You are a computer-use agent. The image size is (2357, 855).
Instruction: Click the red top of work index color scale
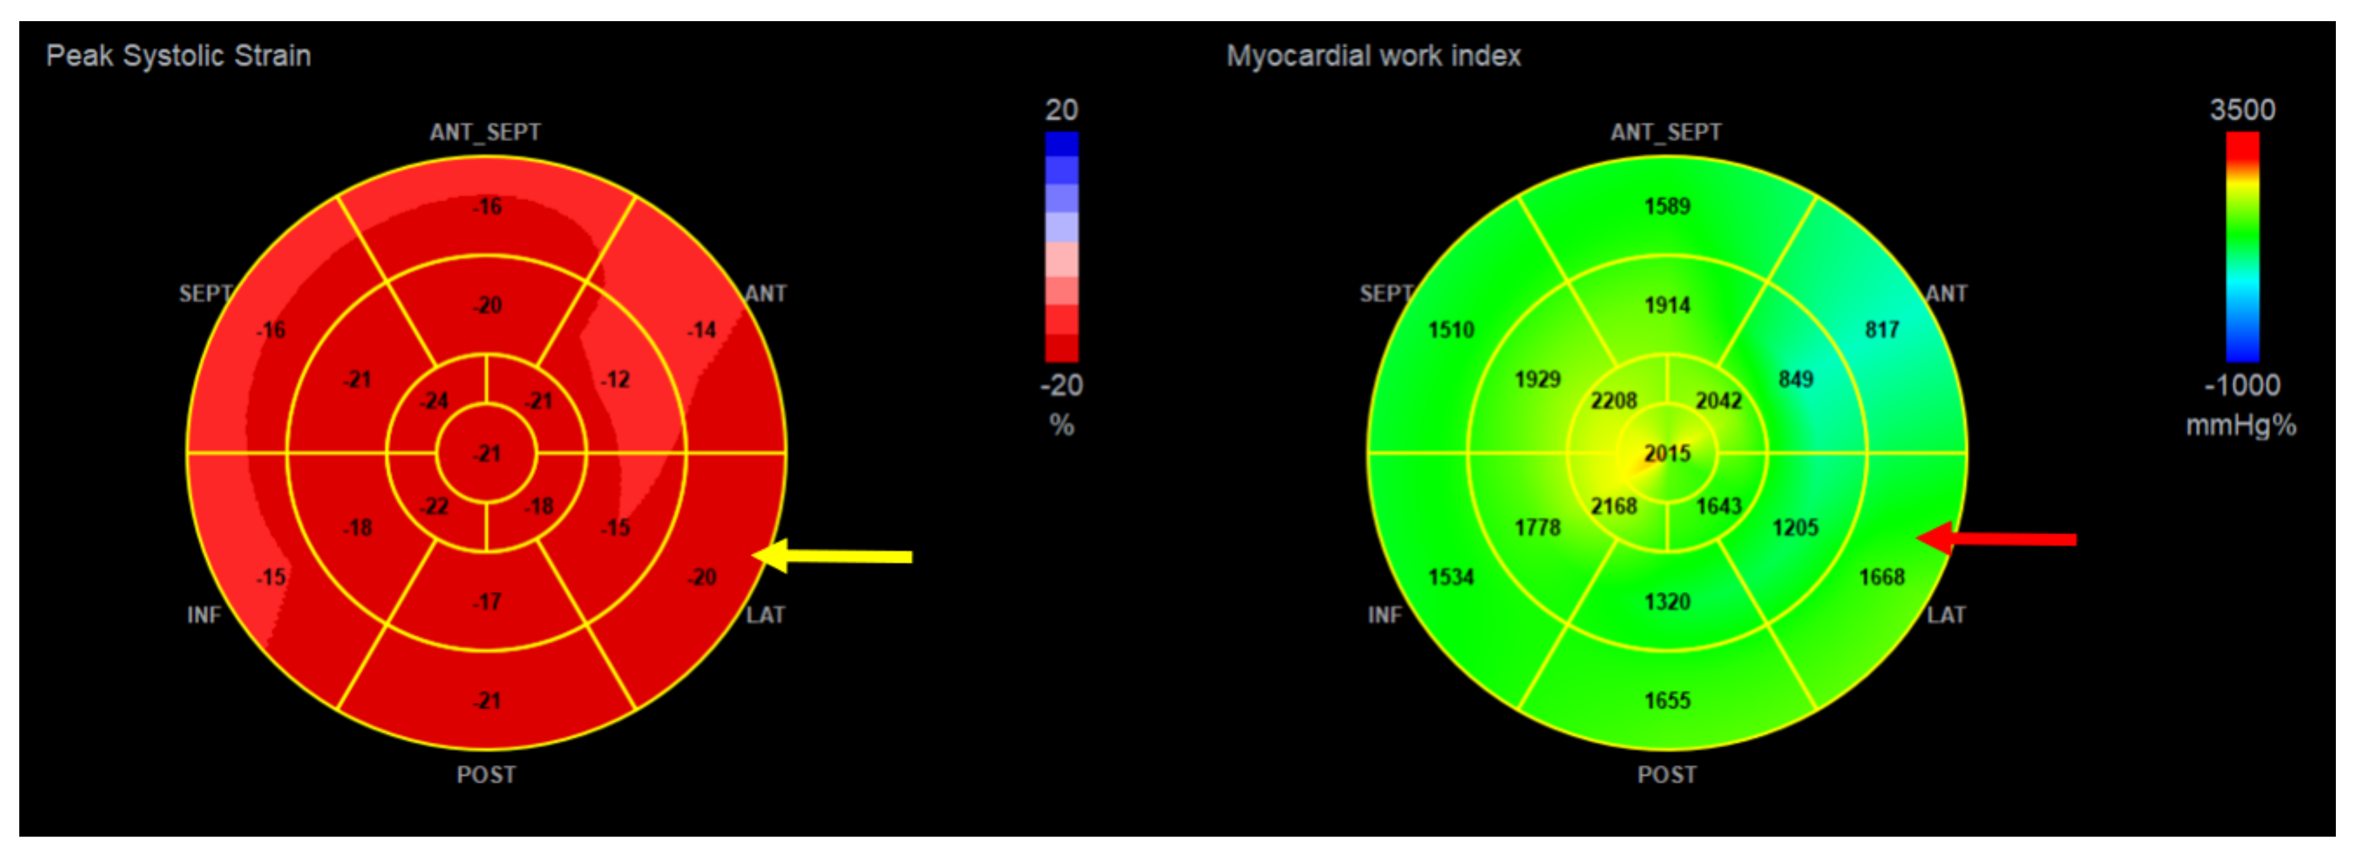(2241, 145)
